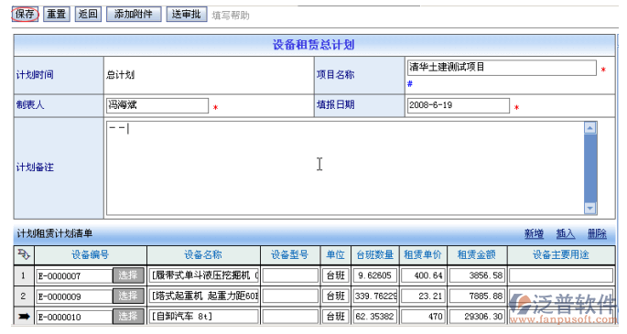This screenshot has width=627, height=334.
Task: Click the 保存 save button
Action: (x=25, y=15)
